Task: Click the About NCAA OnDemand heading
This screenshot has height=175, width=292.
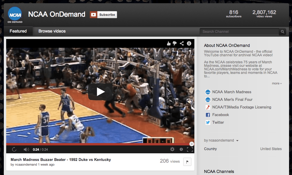Action: click(227, 45)
